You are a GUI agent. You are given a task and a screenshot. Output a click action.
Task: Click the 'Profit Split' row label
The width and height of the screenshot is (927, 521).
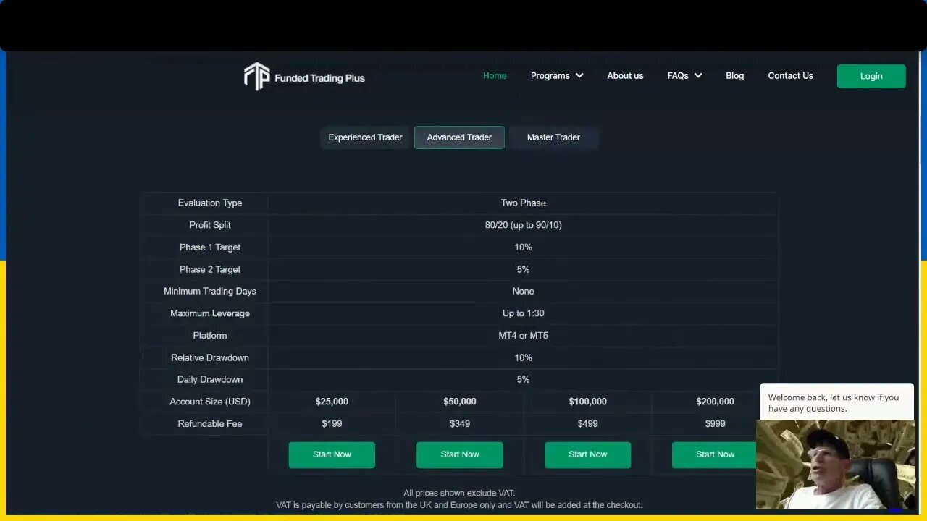point(210,225)
